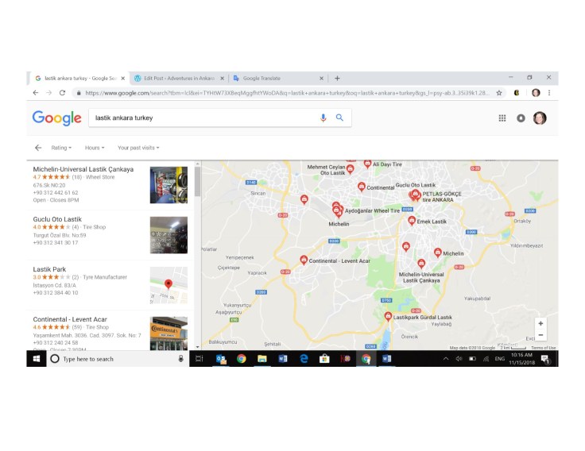Click the browser address bar URL

click(287, 93)
